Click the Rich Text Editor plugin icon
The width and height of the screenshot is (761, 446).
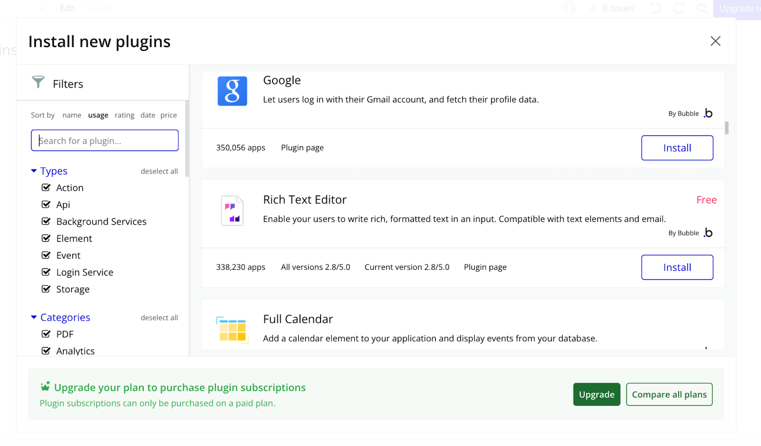coord(232,210)
